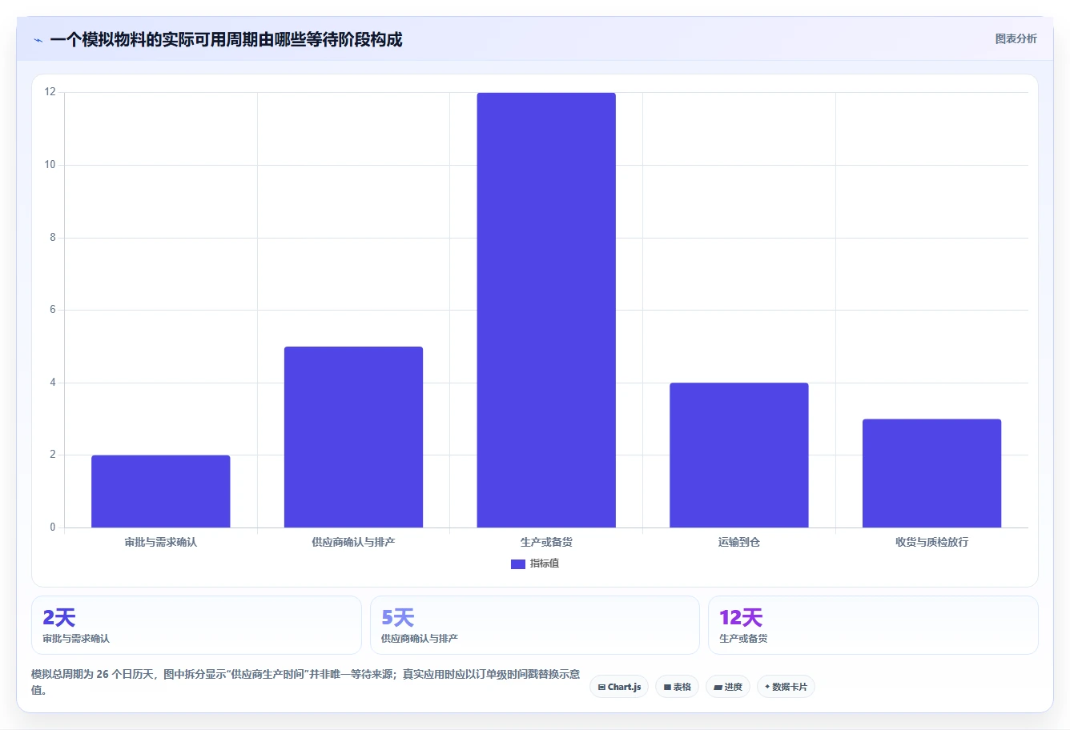
Task: Click the y-axis value 6
Action: [x=53, y=310]
